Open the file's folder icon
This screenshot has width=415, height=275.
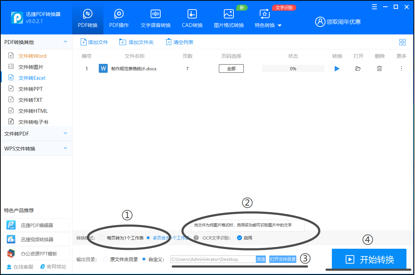[x=358, y=68]
